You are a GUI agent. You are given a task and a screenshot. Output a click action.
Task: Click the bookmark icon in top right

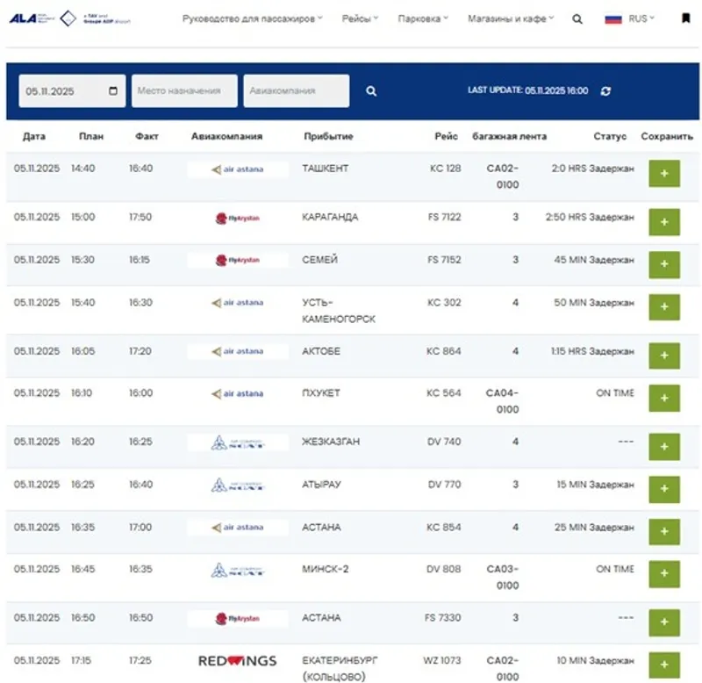[x=685, y=18]
